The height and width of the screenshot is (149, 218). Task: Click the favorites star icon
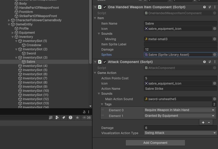tap(77, 118)
